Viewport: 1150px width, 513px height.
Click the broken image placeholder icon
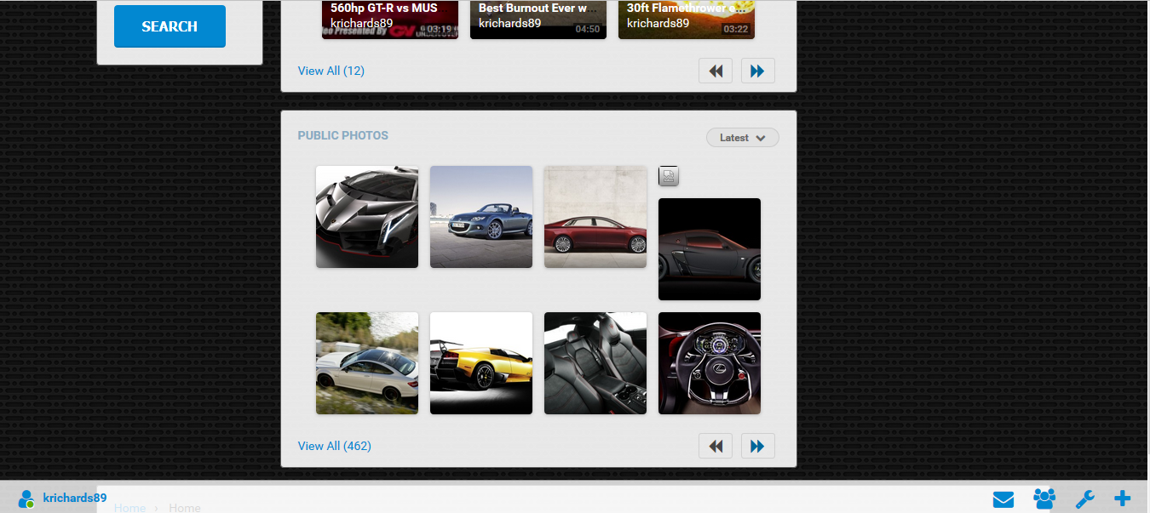pyautogui.click(x=669, y=176)
